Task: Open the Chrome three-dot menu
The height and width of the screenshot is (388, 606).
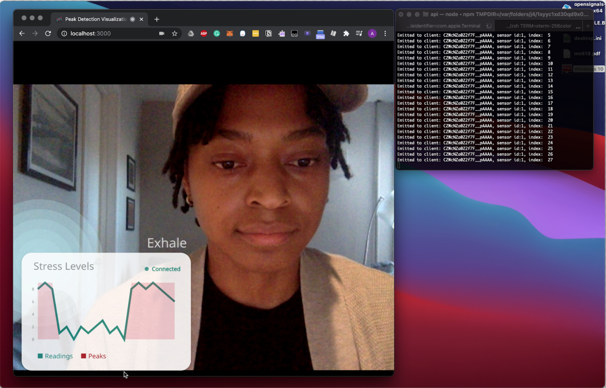Action: tap(385, 34)
